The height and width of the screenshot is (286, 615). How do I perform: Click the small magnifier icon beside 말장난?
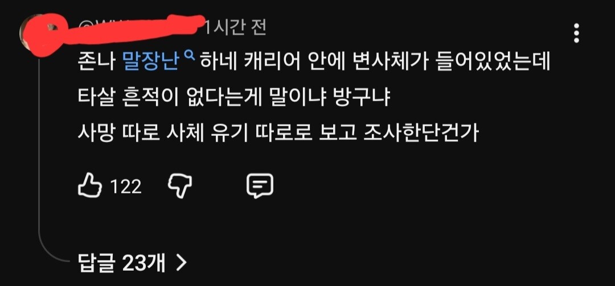click(190, 57)
